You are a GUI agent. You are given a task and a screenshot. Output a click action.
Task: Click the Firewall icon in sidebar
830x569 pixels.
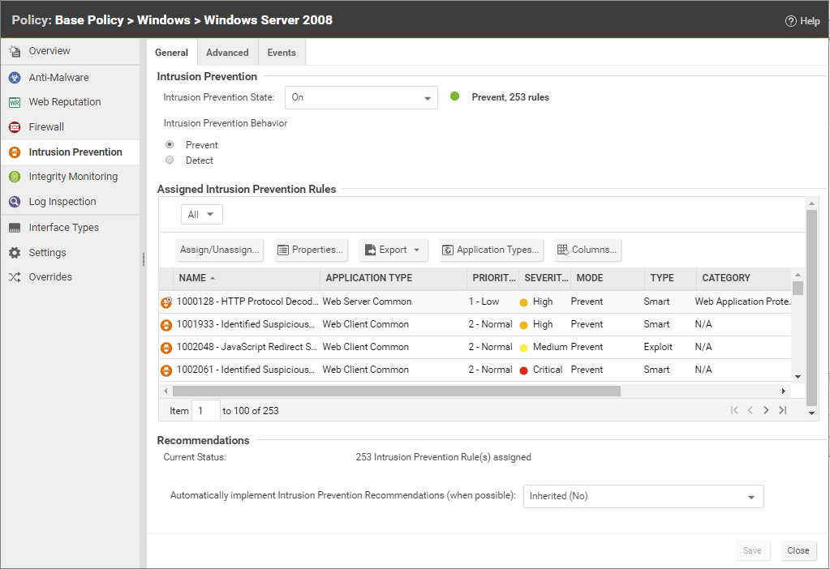[15, 127]
